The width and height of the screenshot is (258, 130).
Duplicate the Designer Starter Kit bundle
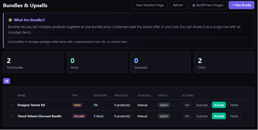(x=202, y=105)
